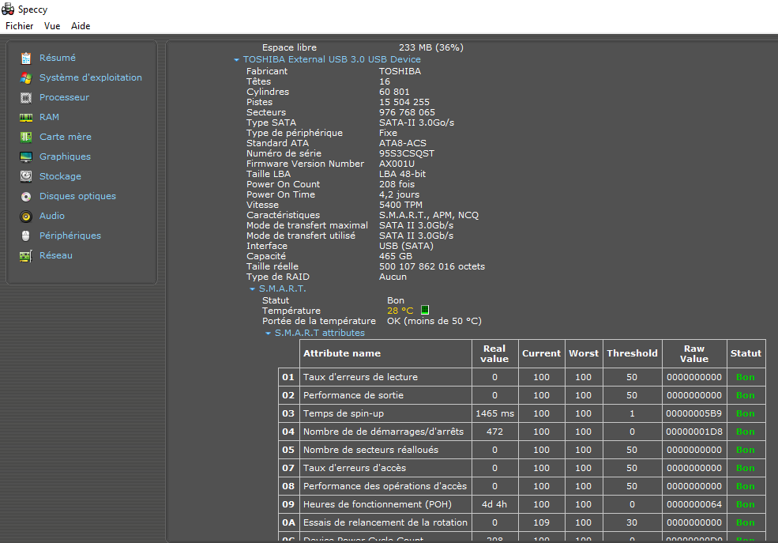This screenshot has height=543, width=778.
Task: Click the Résumé clipboard icon
Action: point(26,58)
